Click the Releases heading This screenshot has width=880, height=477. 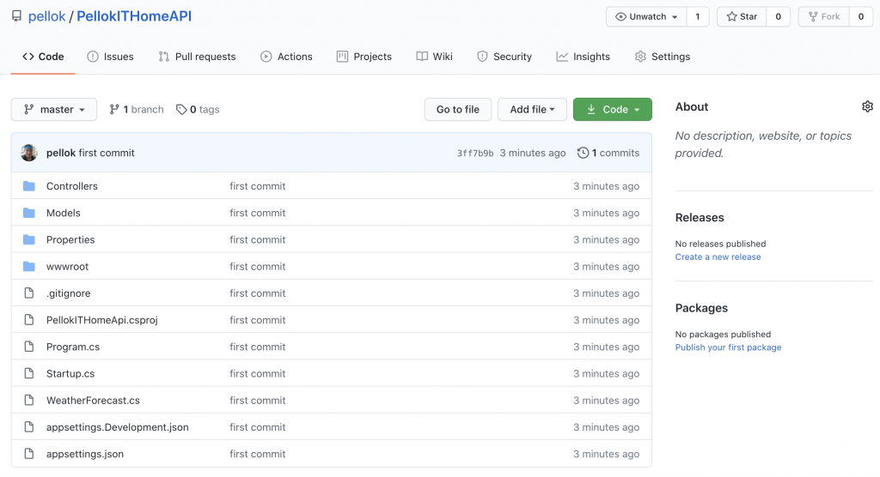(x=700, y=217)
